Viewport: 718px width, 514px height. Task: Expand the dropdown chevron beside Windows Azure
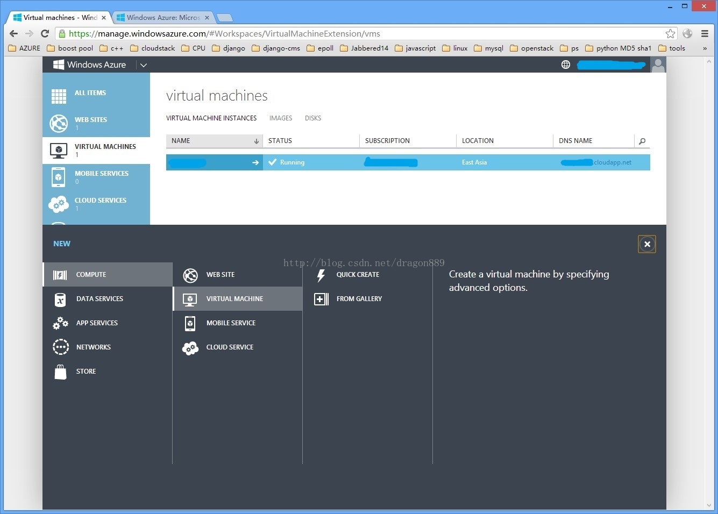(144, 65)
